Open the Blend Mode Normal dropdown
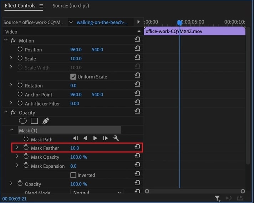Image resolution: width=254 pixels, height=203 pixels. [97, 192]
